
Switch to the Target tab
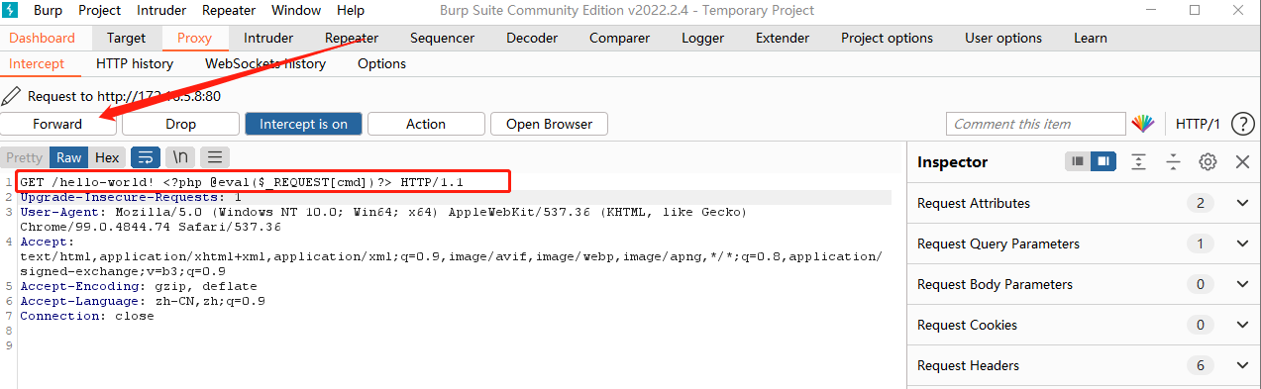click(127, 38)
